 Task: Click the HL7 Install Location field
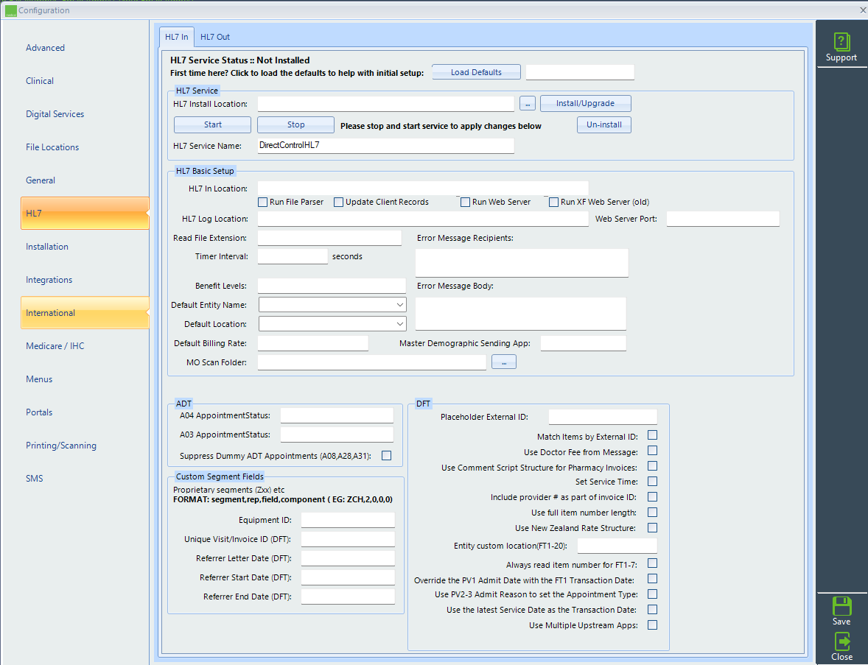click(x=386, y=104)
